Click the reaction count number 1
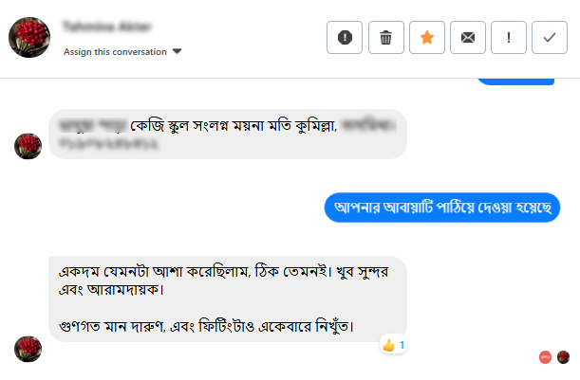Image resolution: width=580 pixels, height=380 pixels. [x=402, y=345]
